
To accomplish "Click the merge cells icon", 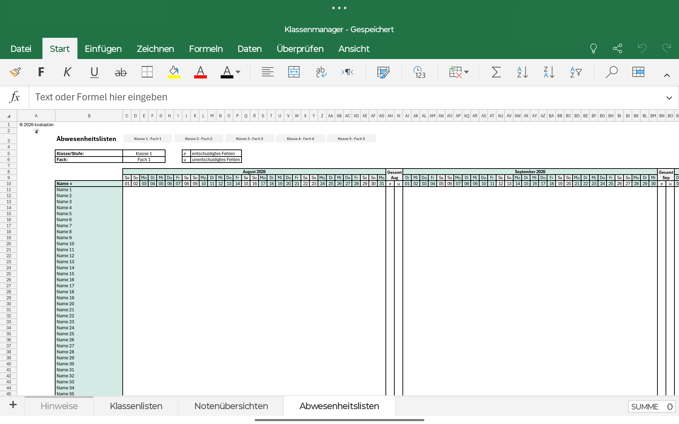I will pos(294,72).
